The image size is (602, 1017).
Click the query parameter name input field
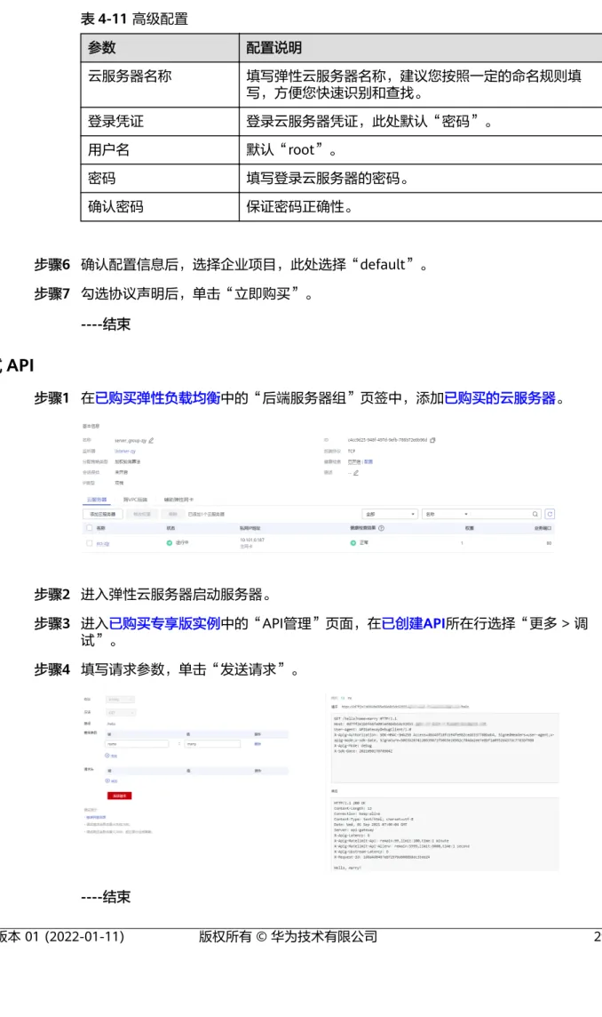coord(137,744)
